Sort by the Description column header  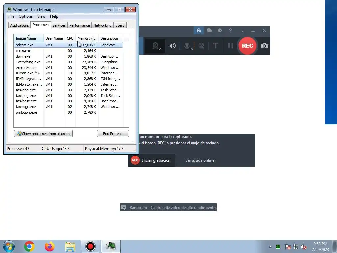pos(111,38)
